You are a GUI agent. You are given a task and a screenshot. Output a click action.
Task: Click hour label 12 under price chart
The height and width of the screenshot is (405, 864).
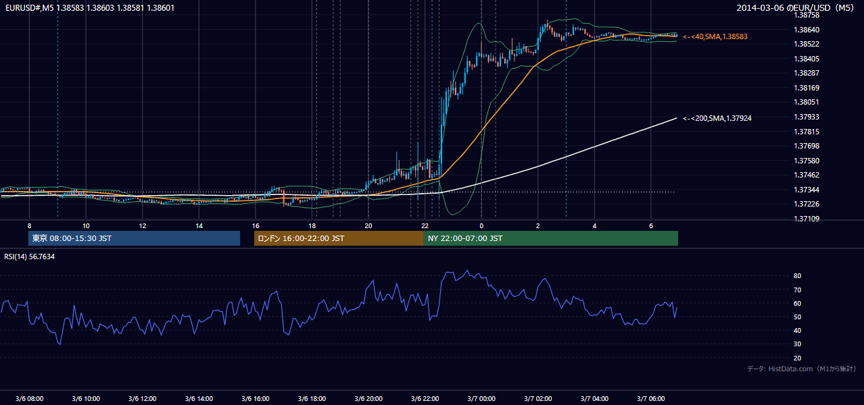click(143, 225)
